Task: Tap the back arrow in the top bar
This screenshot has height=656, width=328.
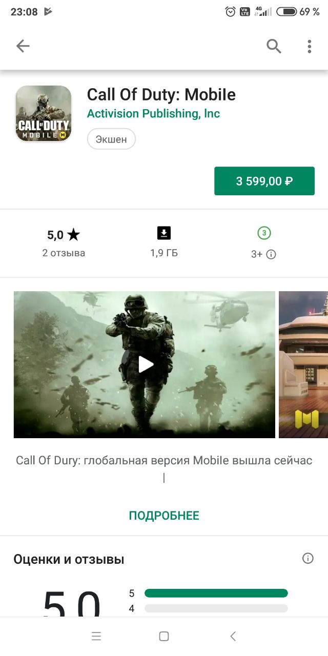Action: pos(23,46)
